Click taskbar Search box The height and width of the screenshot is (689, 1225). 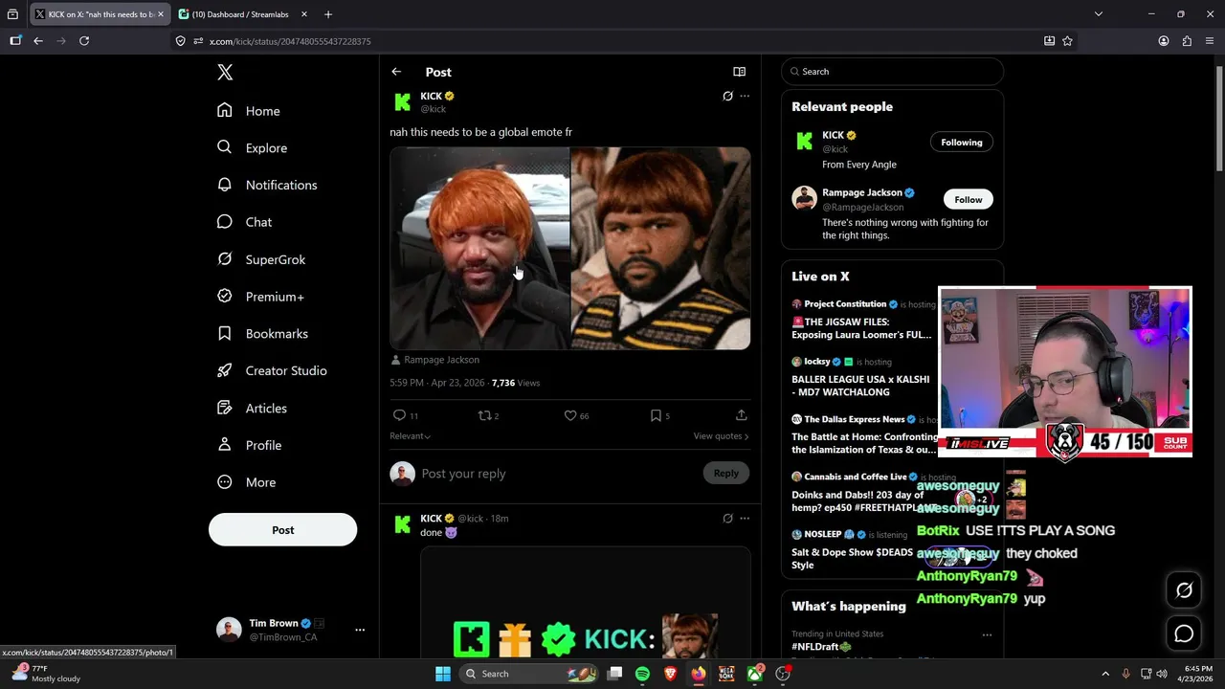[526, 674]
